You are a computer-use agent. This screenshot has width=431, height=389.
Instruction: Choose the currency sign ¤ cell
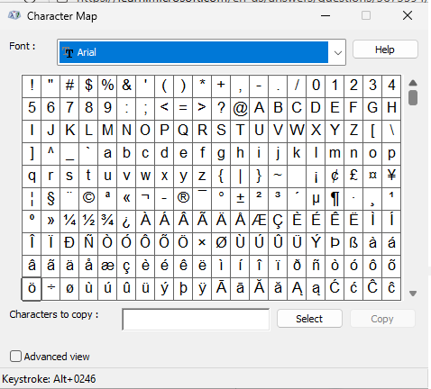[x=372, y=176]
